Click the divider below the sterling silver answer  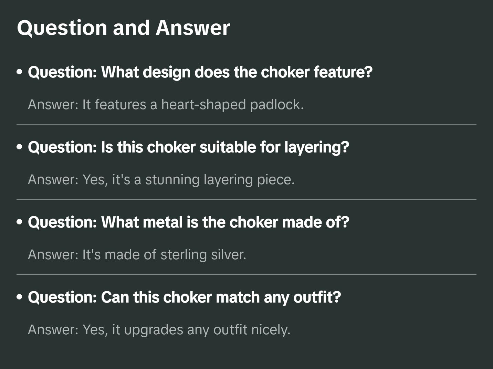246,274
